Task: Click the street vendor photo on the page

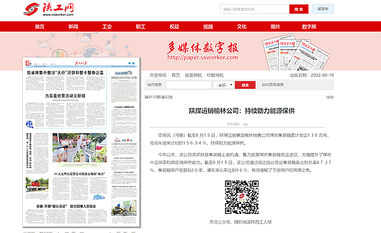Action: tap(79, 148)
